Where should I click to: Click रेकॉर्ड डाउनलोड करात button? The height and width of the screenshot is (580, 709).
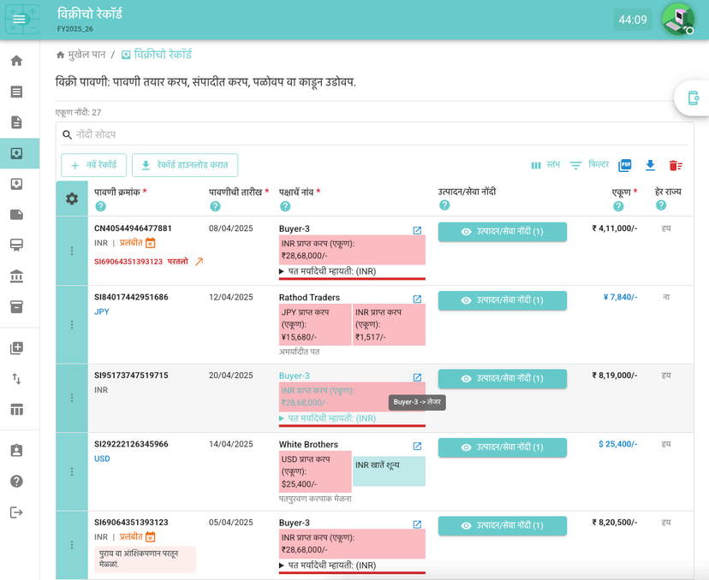(185, 165)
